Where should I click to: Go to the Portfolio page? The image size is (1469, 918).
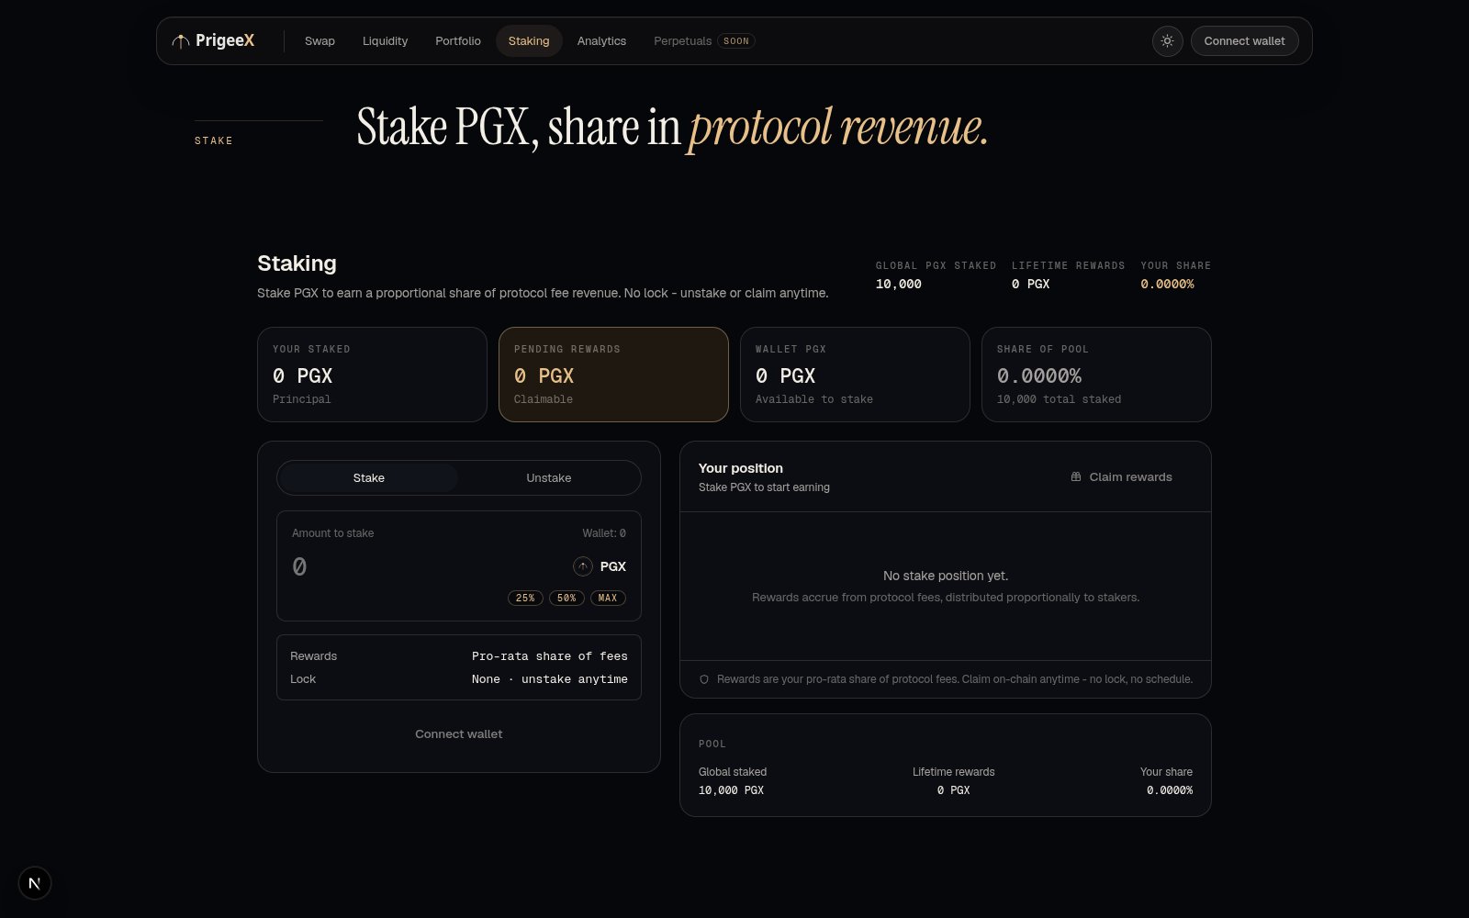(x=458, y=41)
